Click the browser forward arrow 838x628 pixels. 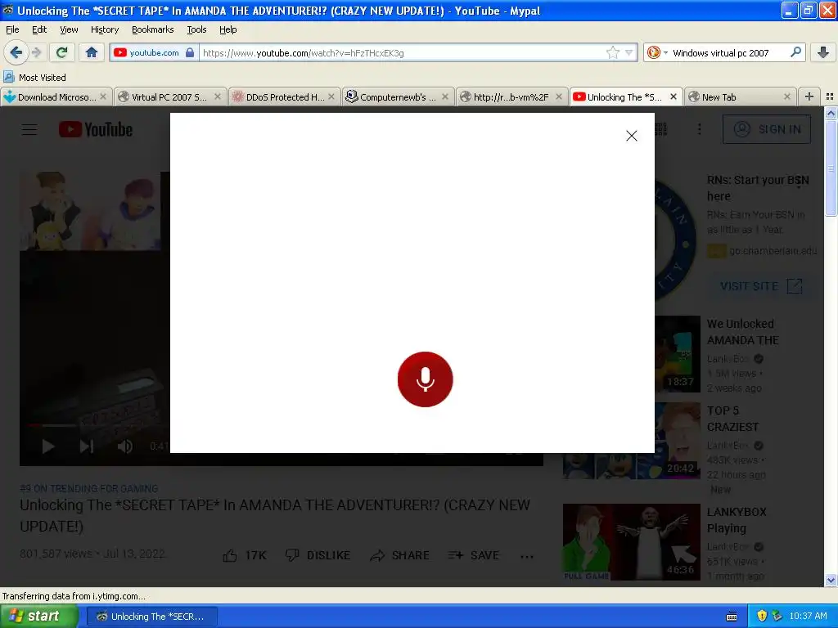click(36, 52)
